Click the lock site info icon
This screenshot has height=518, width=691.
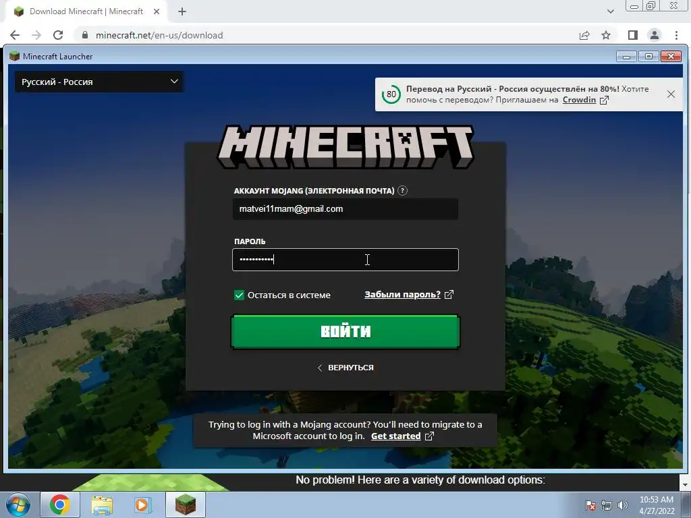click(85, 35)
